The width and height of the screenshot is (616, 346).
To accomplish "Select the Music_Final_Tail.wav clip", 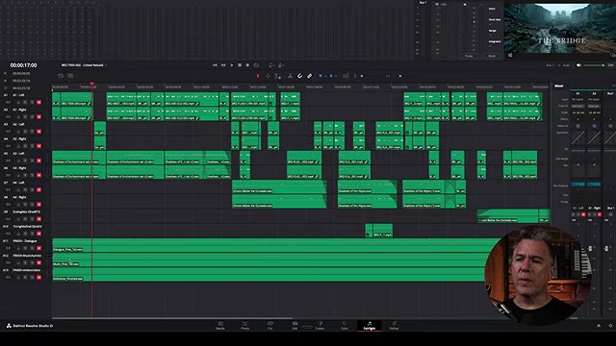I will point(269,259).
